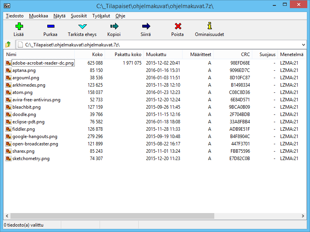Click the file icon of argouml.png

8,78
